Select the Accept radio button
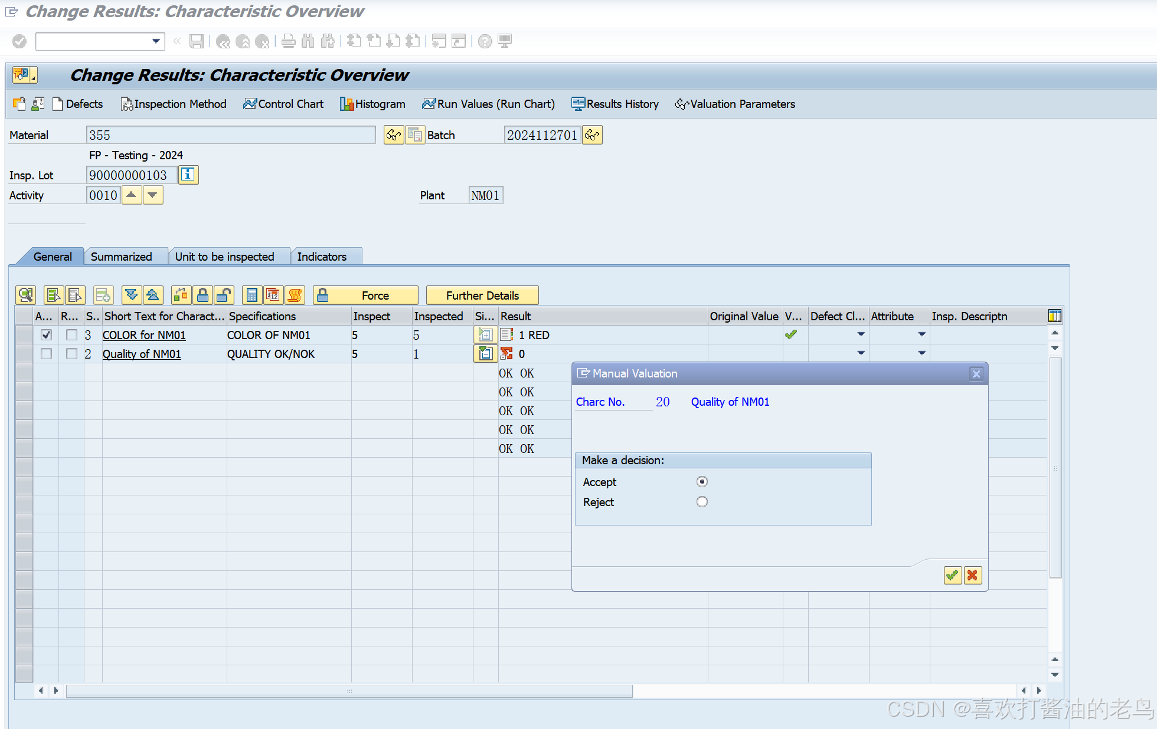Image resolution: width=1157 pixels, height=729 pixels. click(x=702, y=482)
